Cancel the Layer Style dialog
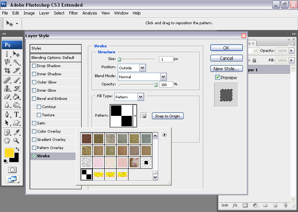This screenshot has width=298, height=212. pyautogui.click(x=226, y=58)
